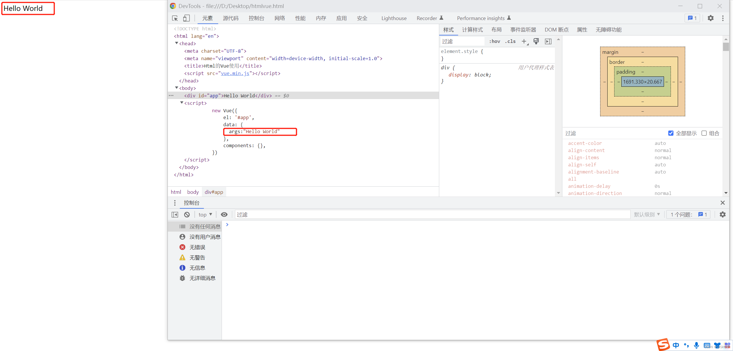Screen dimensions: 733x351
Task: Add new style rule with plus icon
Action: pyautogui.click(x=524, y=42)
